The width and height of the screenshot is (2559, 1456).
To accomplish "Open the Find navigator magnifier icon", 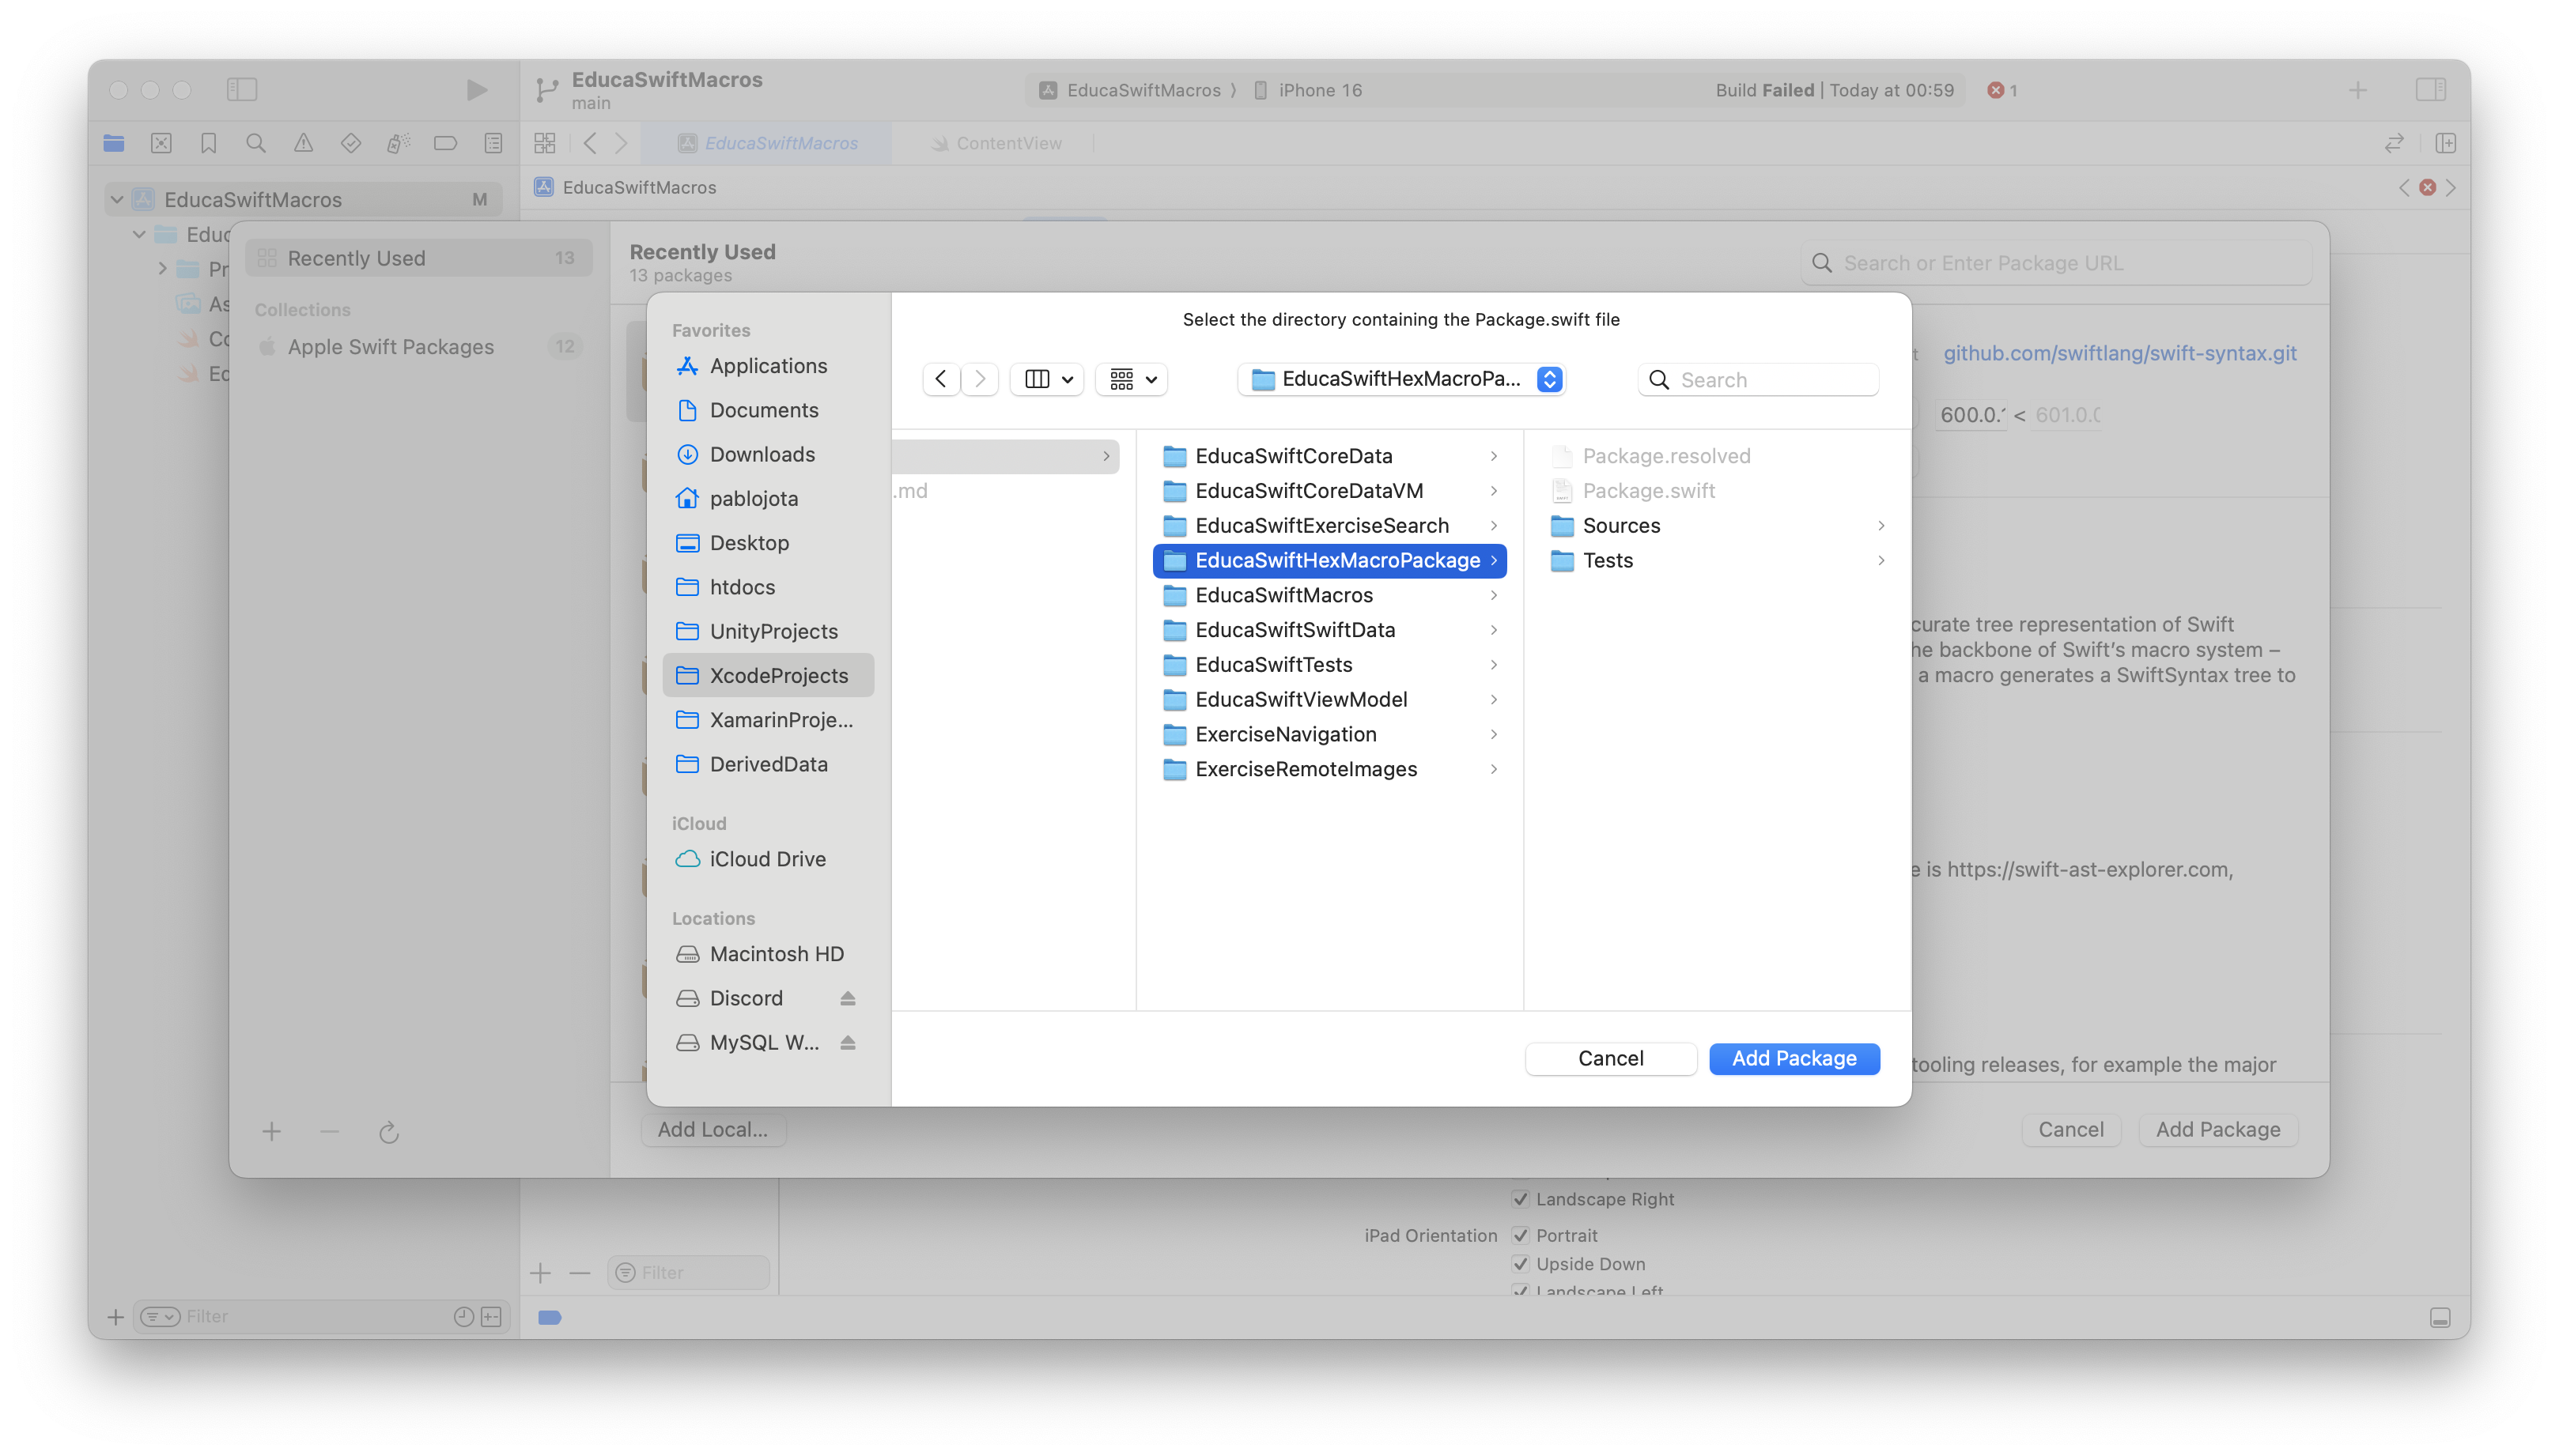I will (256, 143).
